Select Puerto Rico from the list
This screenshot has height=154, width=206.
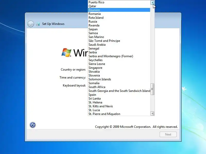(x=119, y=2)
